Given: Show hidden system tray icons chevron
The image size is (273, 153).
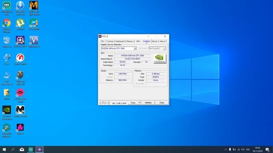Looking at the screenshot, I should 226,149.
